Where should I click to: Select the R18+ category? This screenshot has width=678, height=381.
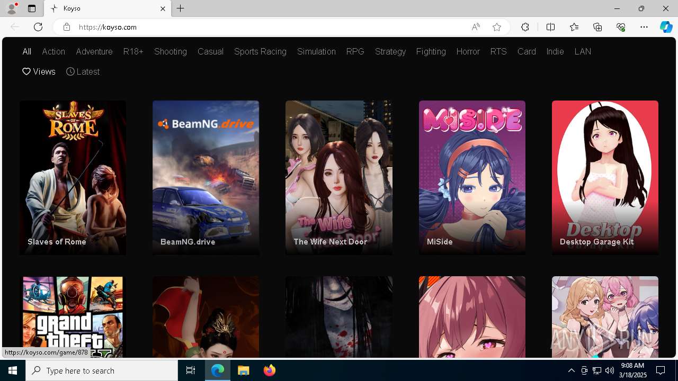[133, 51]
